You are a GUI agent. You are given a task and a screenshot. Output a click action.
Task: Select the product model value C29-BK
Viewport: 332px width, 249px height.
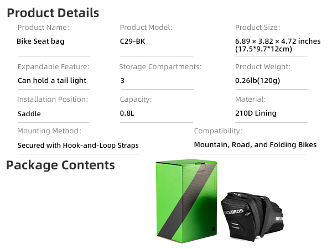pyautogui.click(x=133, y=41)
